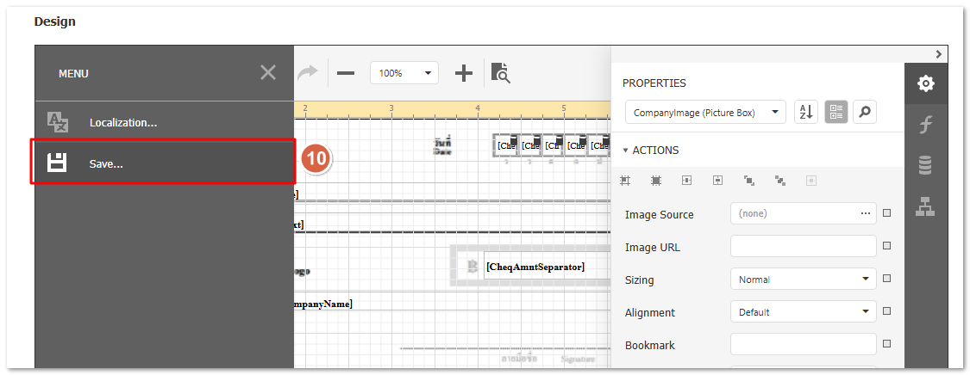The height and width of the screenshot is (375, 970).
Task: Open the Expressions panel (f icon)
Action: pyautogui.click(x=925, y=125)
